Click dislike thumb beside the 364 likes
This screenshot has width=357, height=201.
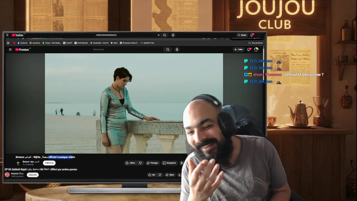point(160,175)
